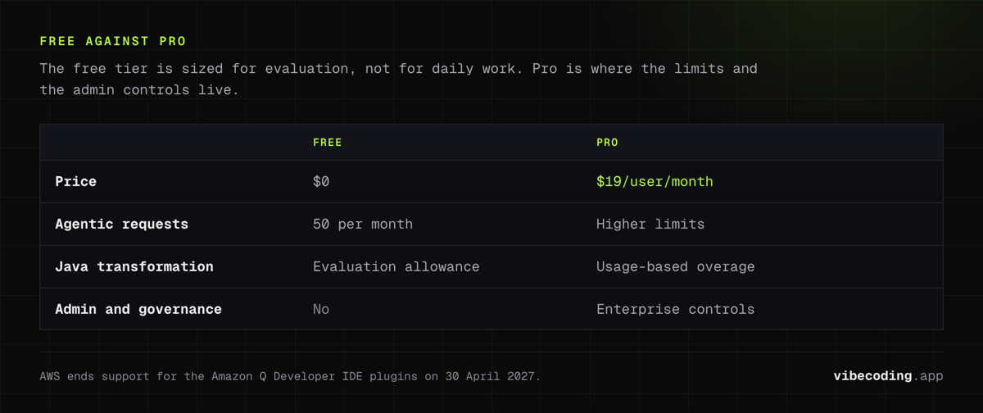Click the AWS end-of-support footnote text

tap(290, 376)
